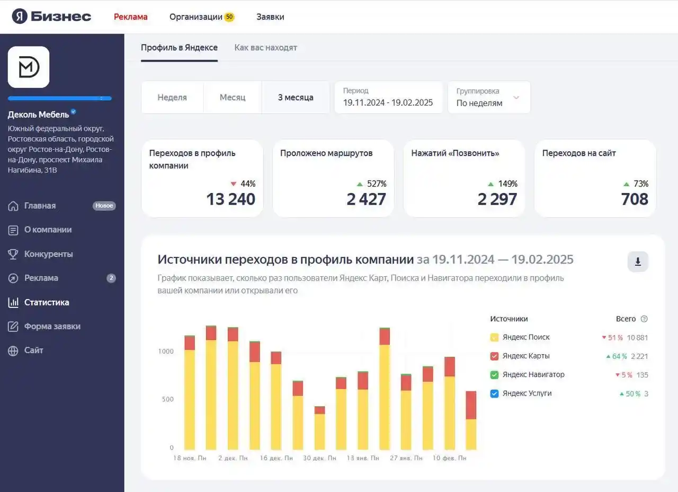This screenshot has width=678, height=492.
Task: Select the 3 месяца period button
Action: click(x=296, y=98)
